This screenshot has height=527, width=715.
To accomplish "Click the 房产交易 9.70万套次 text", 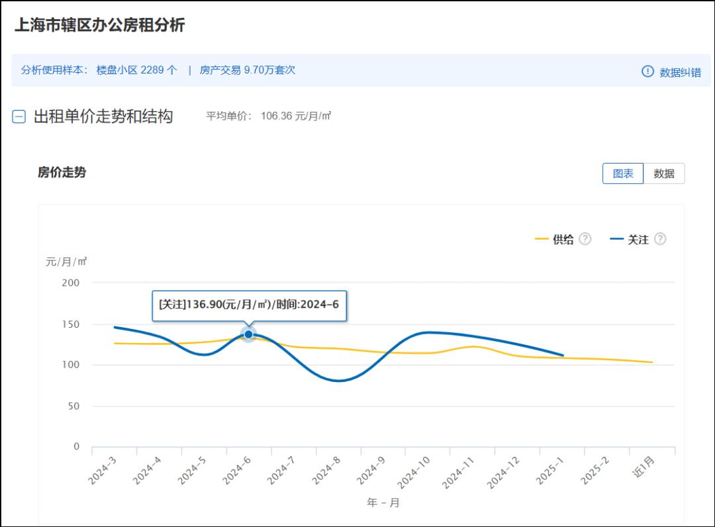I will pyautogui.click(x=248, y=70).
